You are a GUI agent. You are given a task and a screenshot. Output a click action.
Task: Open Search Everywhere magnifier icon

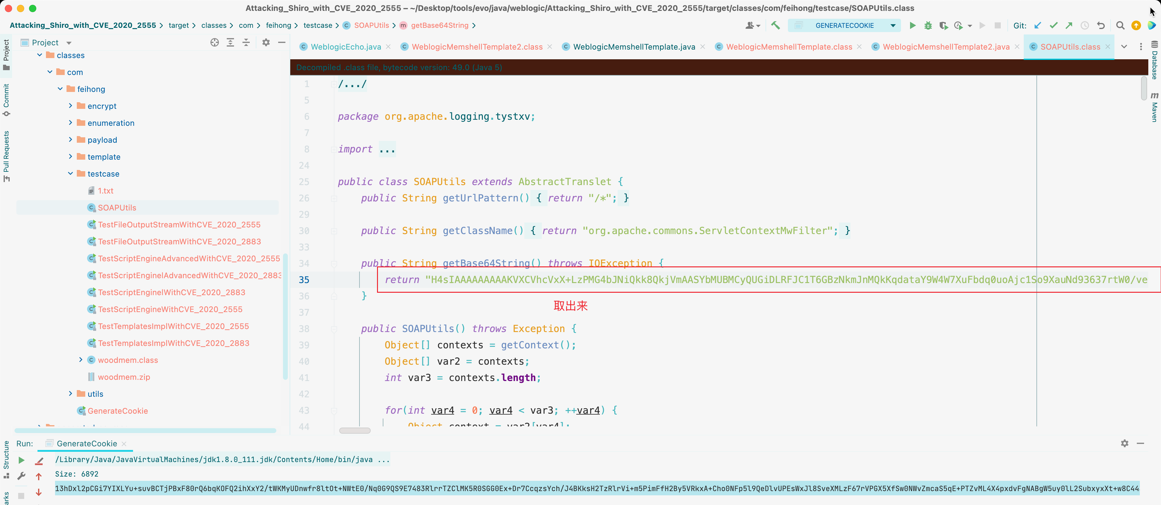(1120, 25)
